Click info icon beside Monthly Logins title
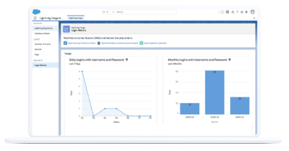The width and height of the screenshot is (289, 151). click(229, 60)
